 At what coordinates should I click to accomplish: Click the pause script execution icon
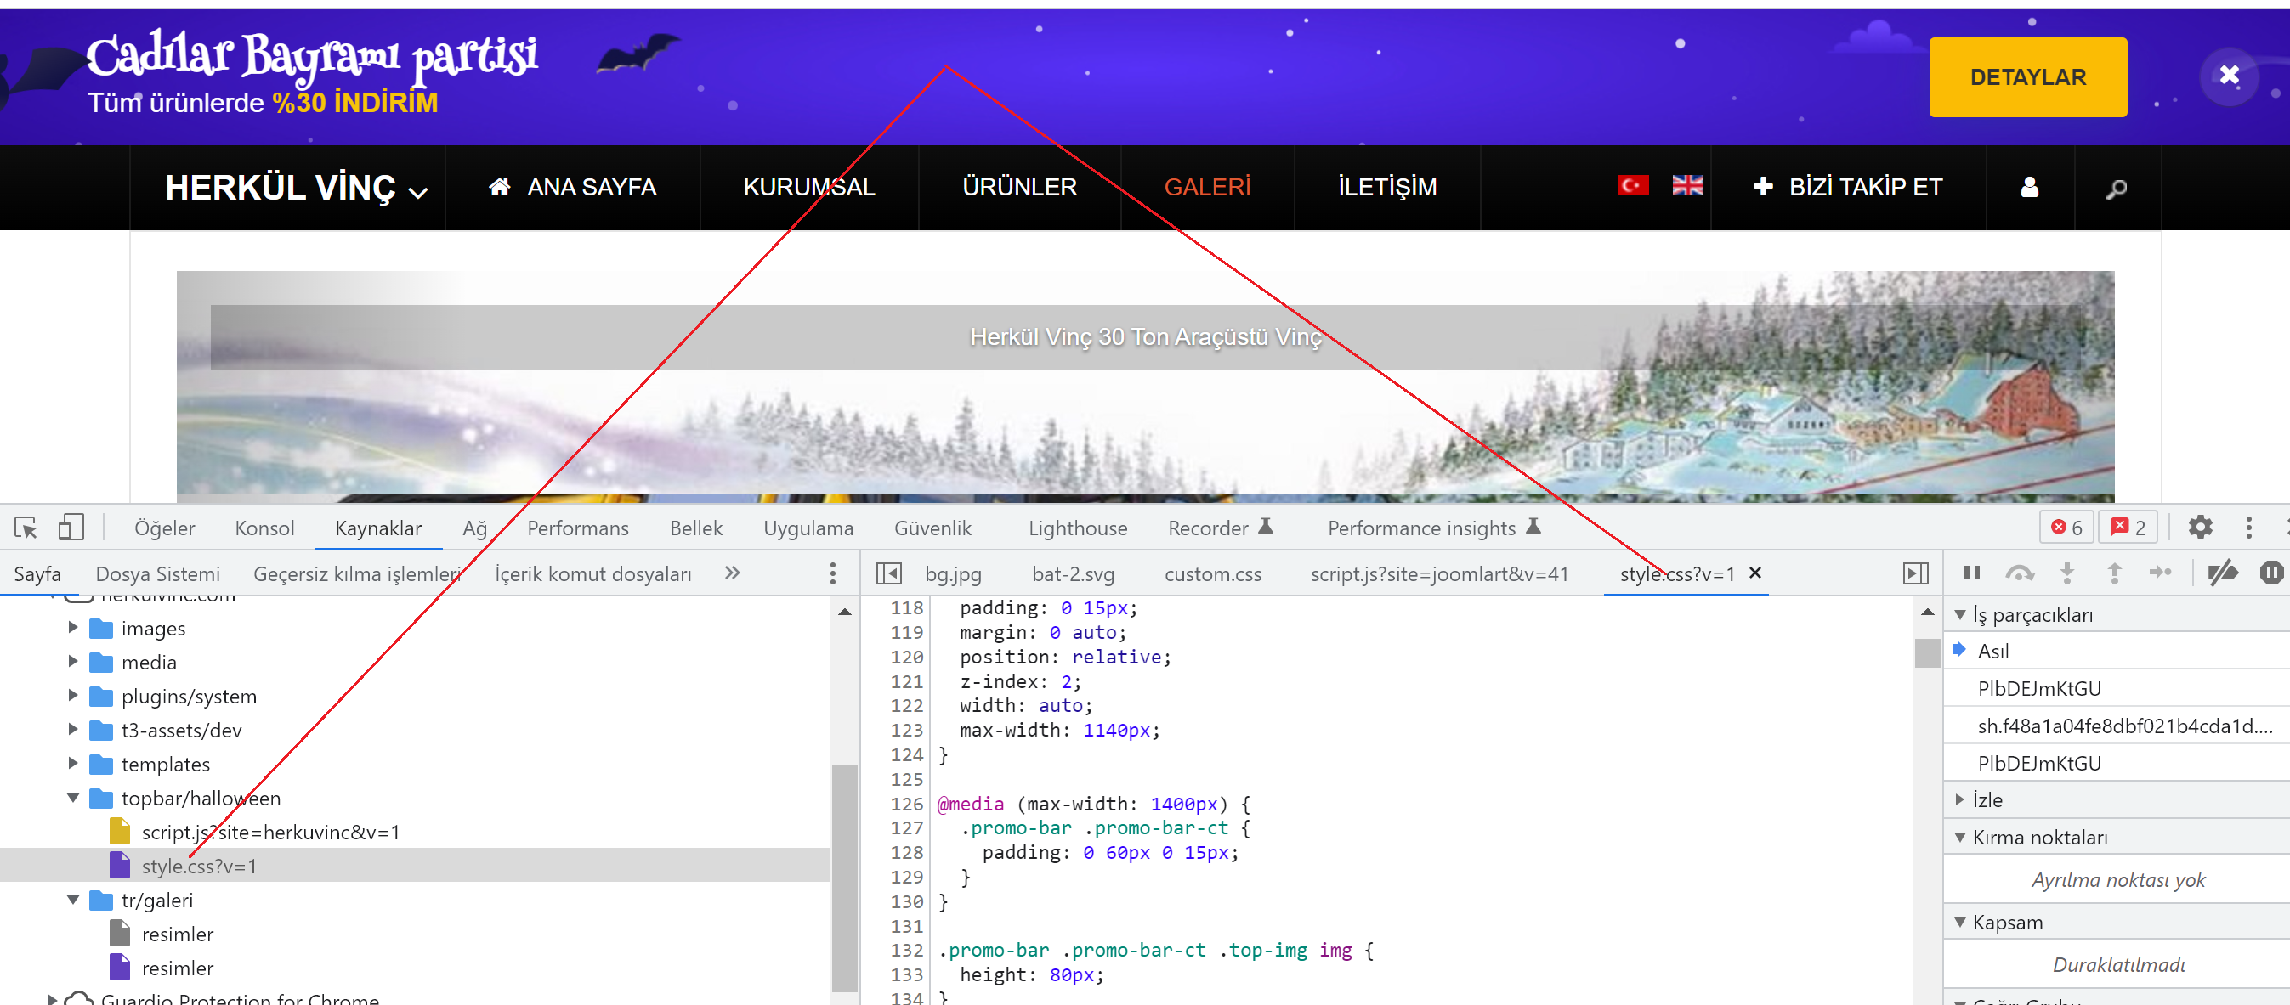click(x=1971, y=573)
